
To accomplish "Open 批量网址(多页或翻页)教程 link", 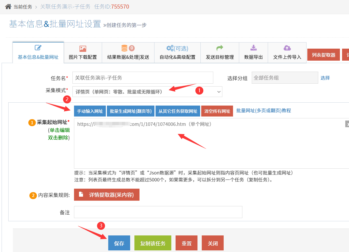I will [x=263, y=111].
